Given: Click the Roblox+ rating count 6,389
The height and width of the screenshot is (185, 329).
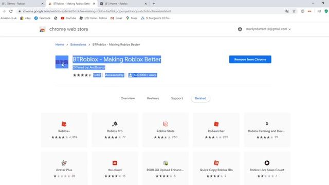Looking at the screenshot, I should tap(73, 137).
